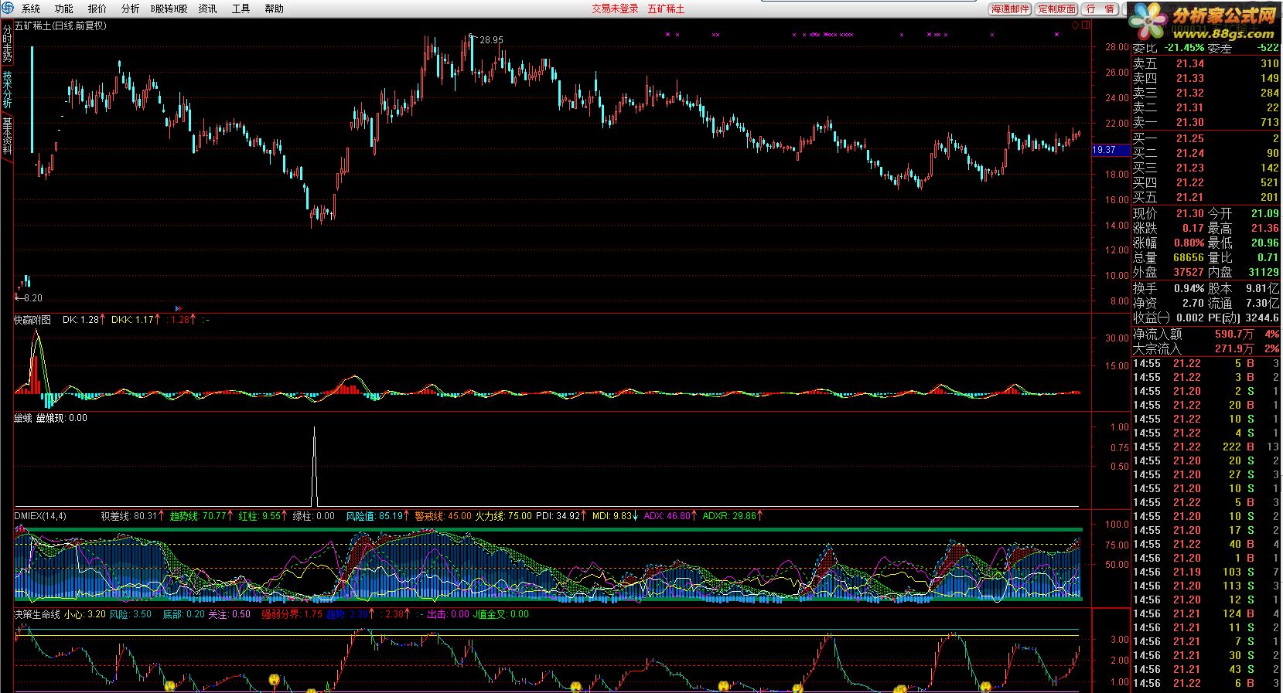The image size is (1283, 693).
Task: Click the split-panel square icon above the price axis
Action: pos(1085,25)
